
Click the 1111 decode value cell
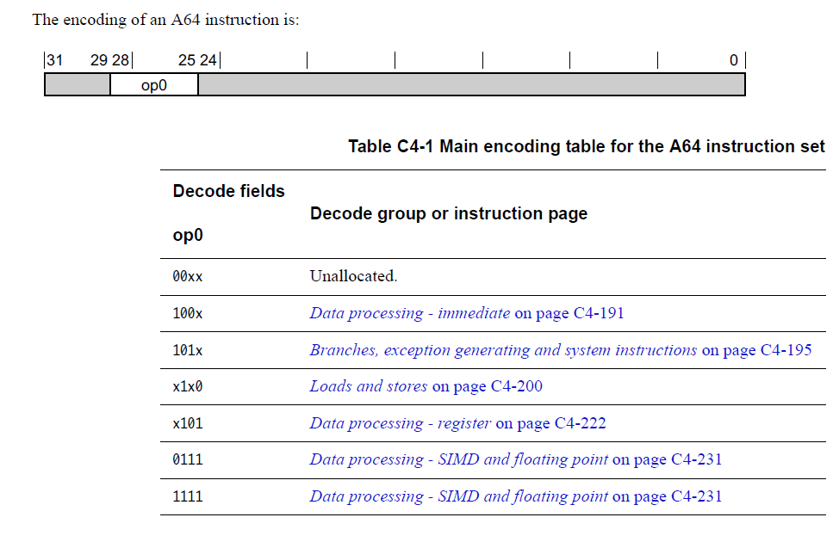click(x=188, y=497)
